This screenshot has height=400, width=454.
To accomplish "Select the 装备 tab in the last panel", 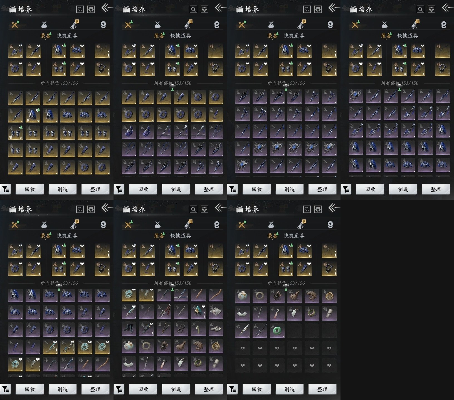I will click(x=272, y=236).
